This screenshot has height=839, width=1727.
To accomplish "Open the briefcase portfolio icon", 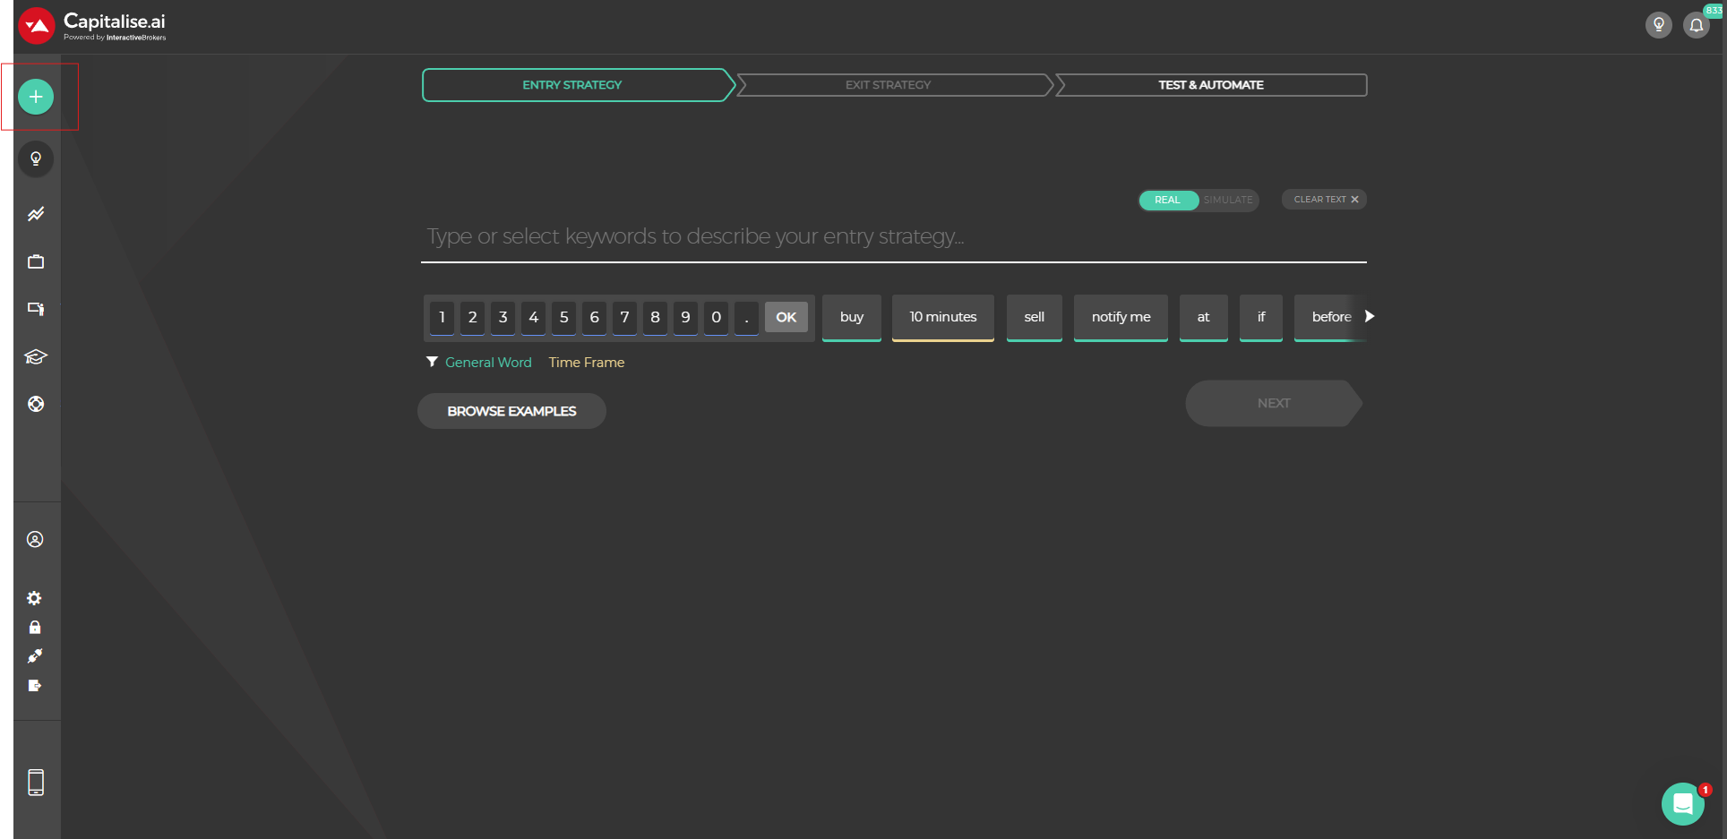I will (36, 261).
